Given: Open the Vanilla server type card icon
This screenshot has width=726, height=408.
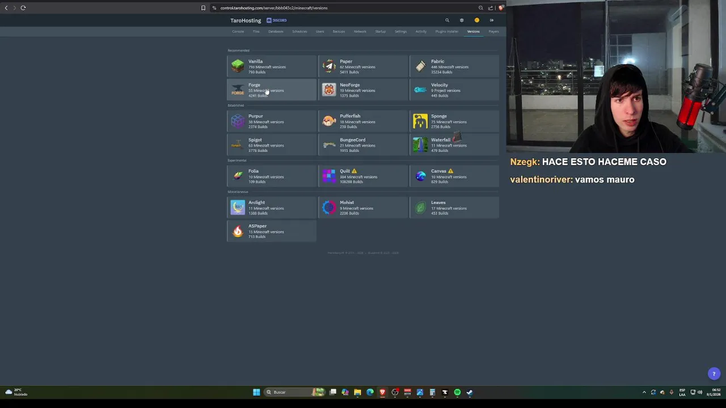Looking at the screenshot, I should pos(238,66).
